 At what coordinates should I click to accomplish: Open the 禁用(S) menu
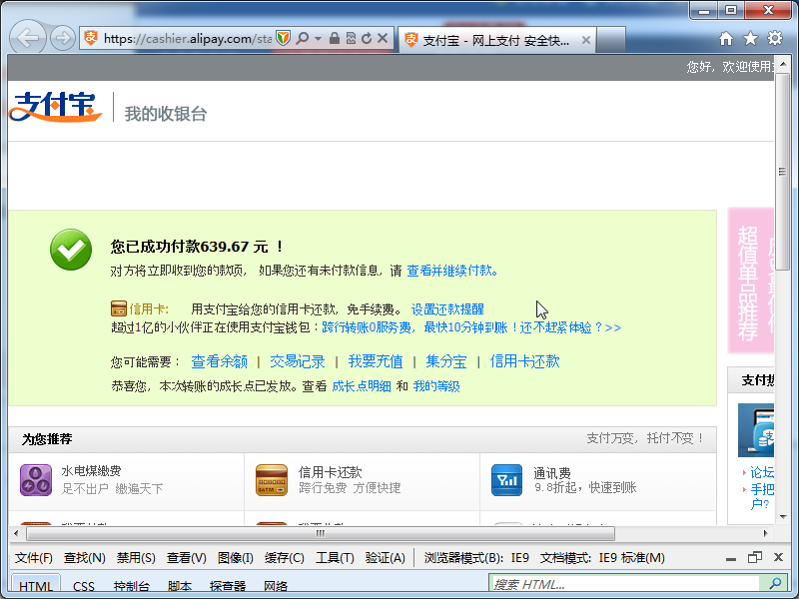(136, 558)
